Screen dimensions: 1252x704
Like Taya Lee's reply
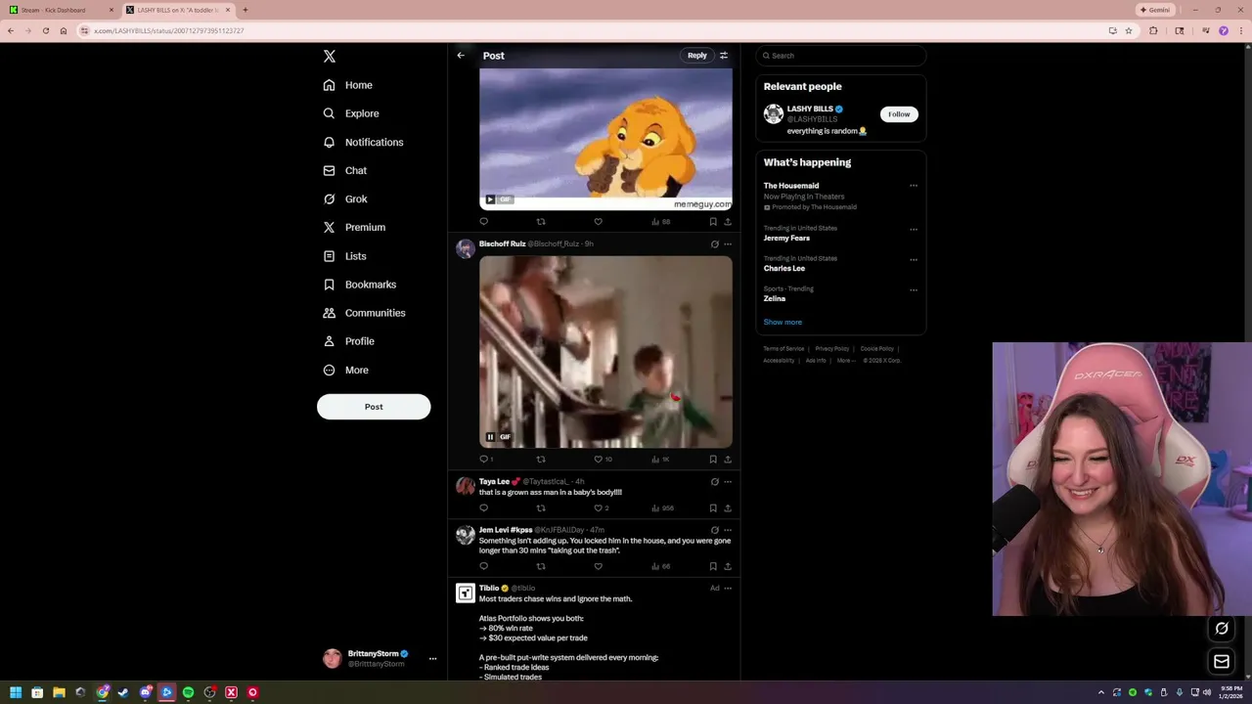(x=598, y=508)
